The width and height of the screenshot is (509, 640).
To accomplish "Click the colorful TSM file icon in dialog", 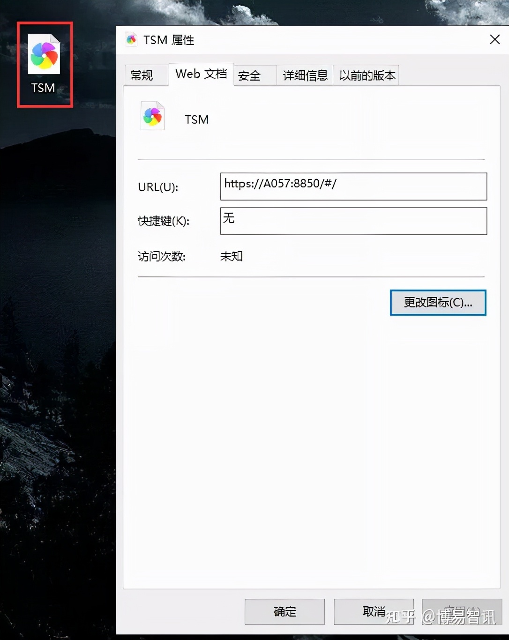I will click(x=151, y=116).
